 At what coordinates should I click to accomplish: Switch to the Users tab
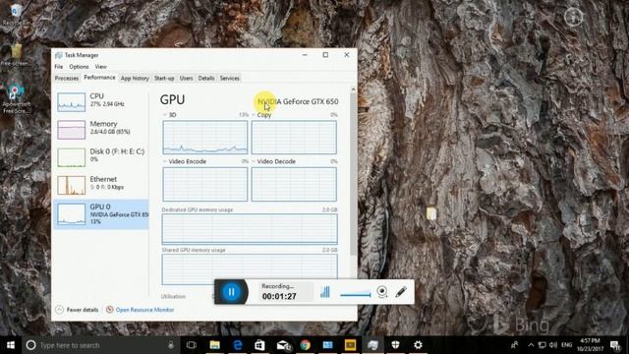186,79
